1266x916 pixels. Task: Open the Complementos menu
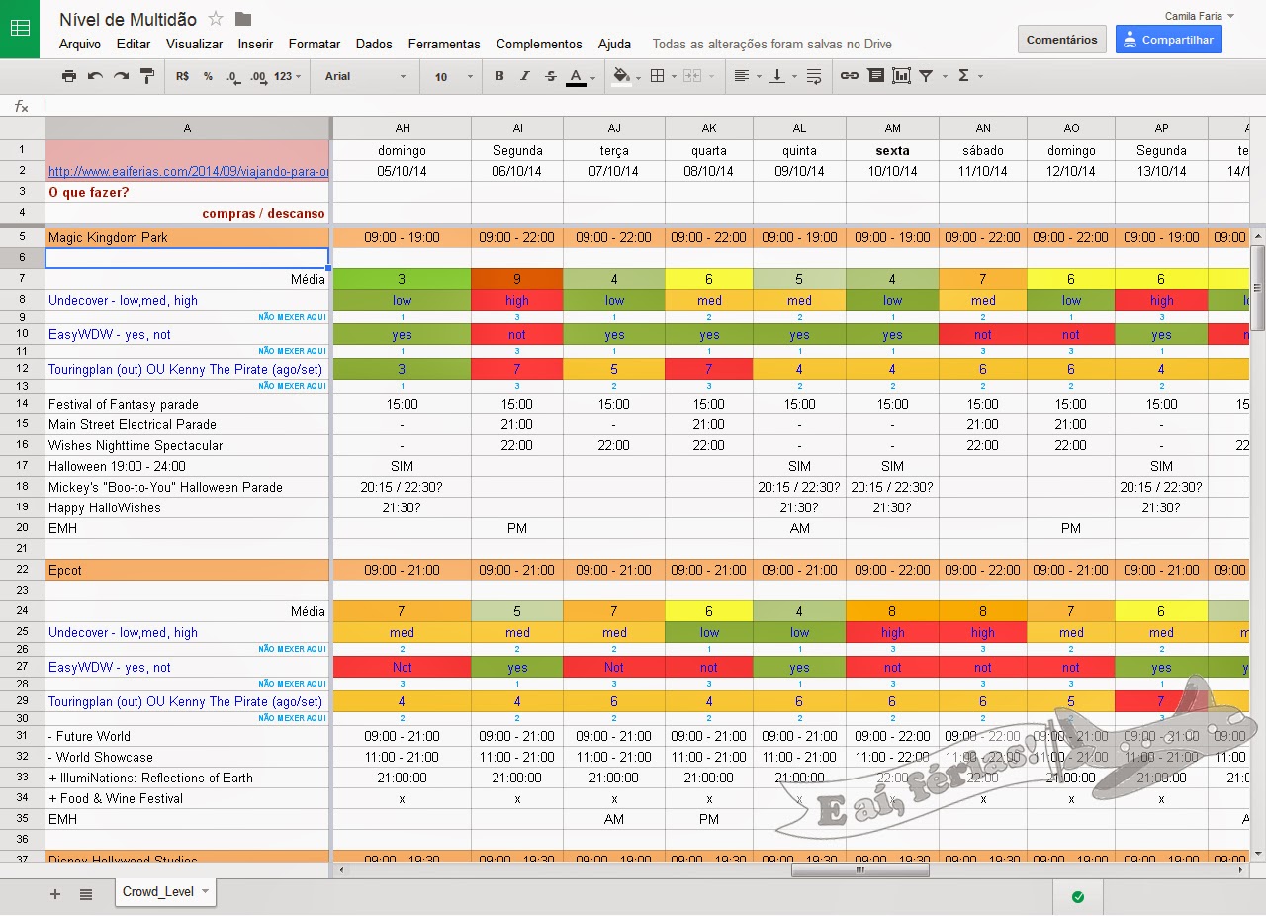point(539,44)
